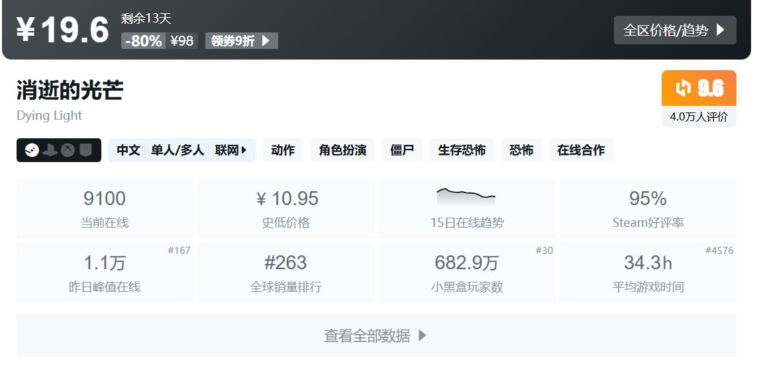Viewport: 759px width, 387px height.
Task: Click the 15日在线趋势 sparkline chart
Action: [466, 197]
